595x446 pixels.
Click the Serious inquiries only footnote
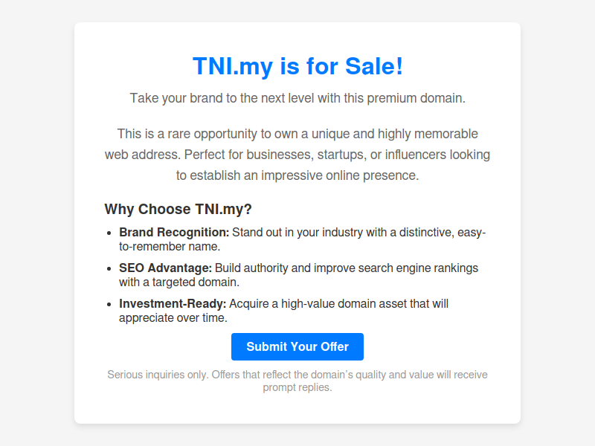297,381
